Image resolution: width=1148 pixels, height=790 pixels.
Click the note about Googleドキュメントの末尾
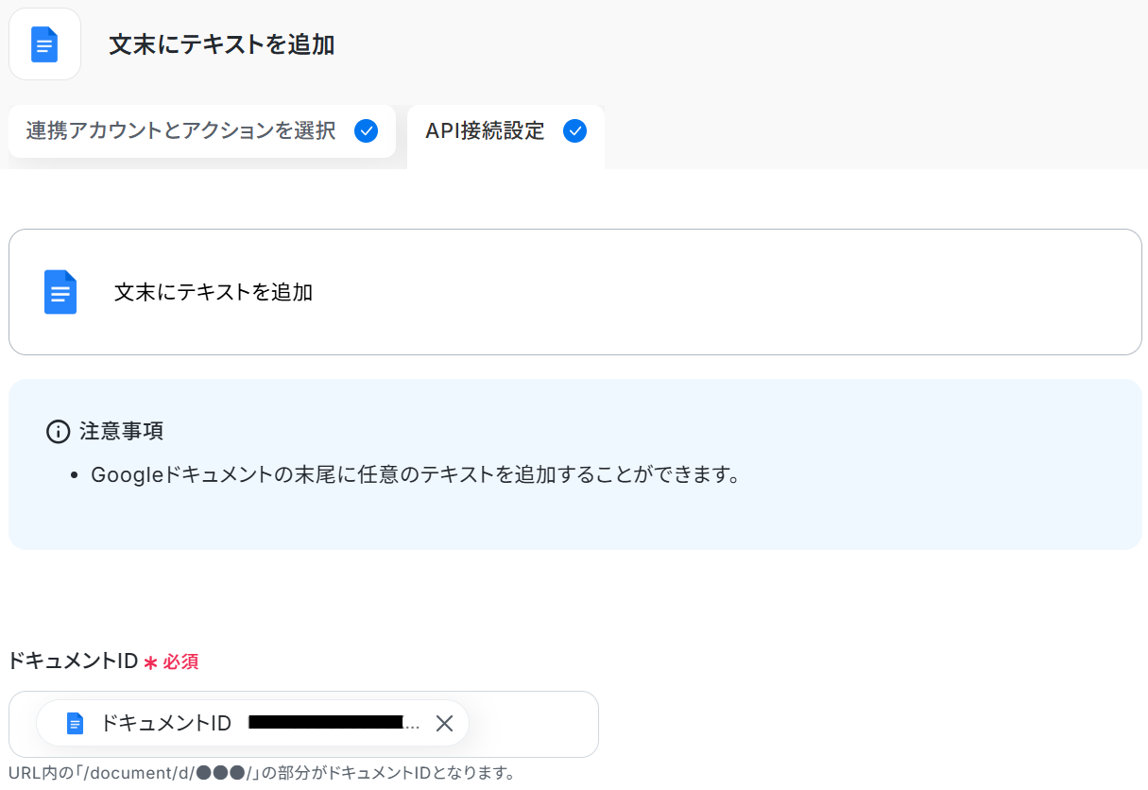point(414,474)
